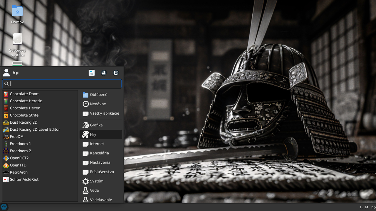Start Chocolate Hexen

40,108
